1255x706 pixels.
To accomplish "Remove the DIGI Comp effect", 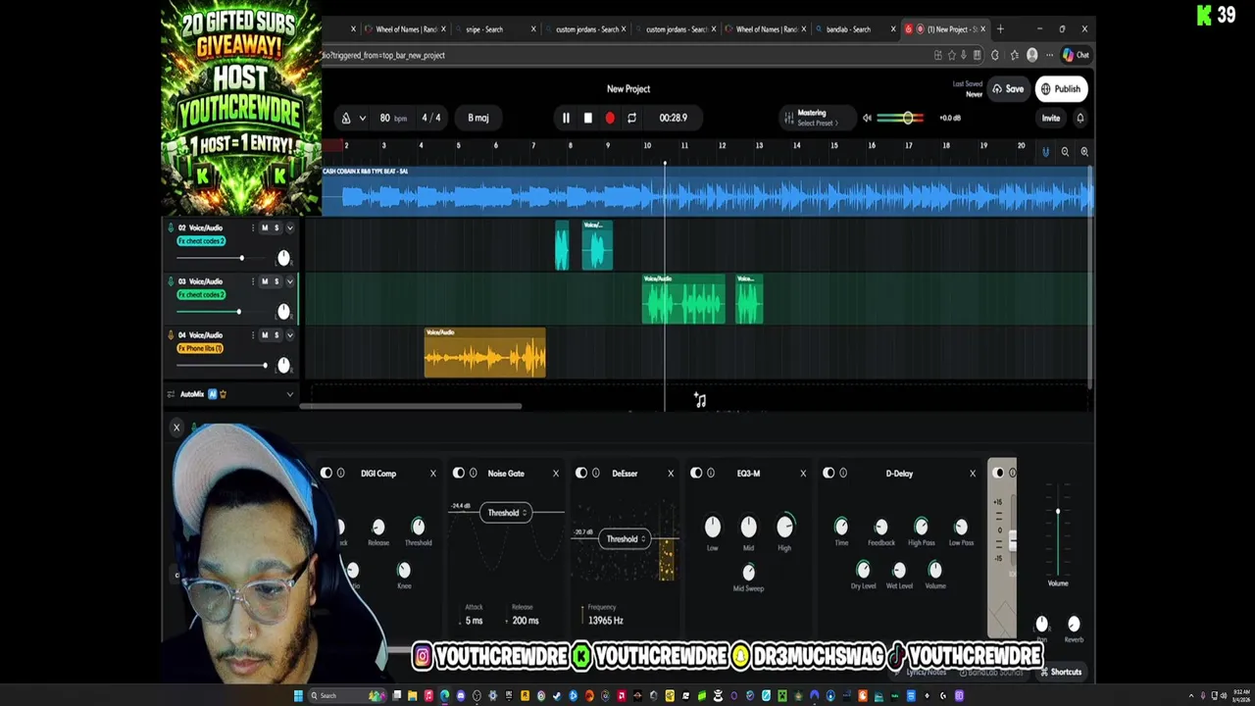I will point(432,474).
